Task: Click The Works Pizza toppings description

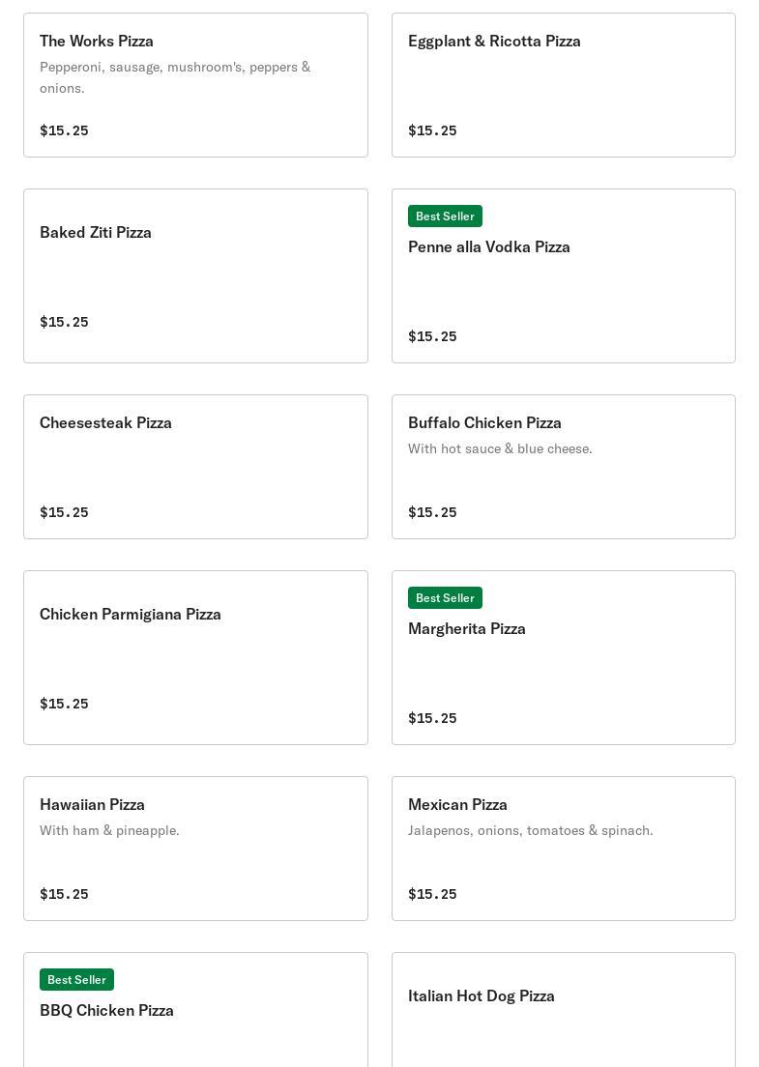Action: 175,77
